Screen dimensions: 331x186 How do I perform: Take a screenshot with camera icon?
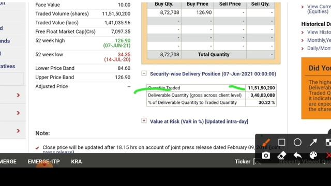pos(266,156)
